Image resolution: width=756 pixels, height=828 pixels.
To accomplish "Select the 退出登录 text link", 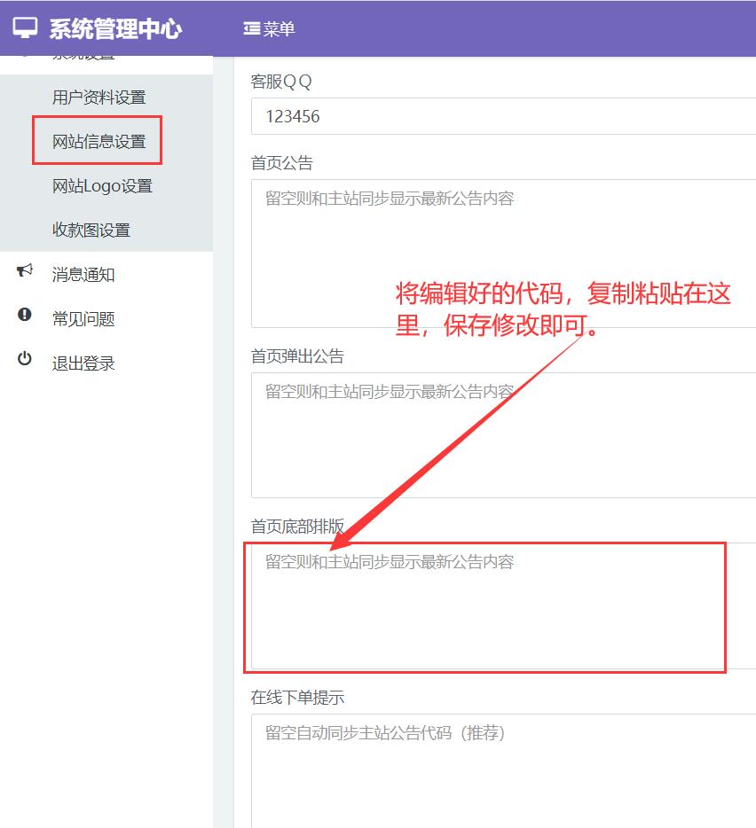I will [83, 363].
